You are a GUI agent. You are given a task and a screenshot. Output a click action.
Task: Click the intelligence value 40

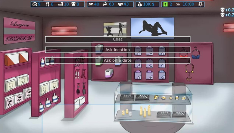[97, 4]
